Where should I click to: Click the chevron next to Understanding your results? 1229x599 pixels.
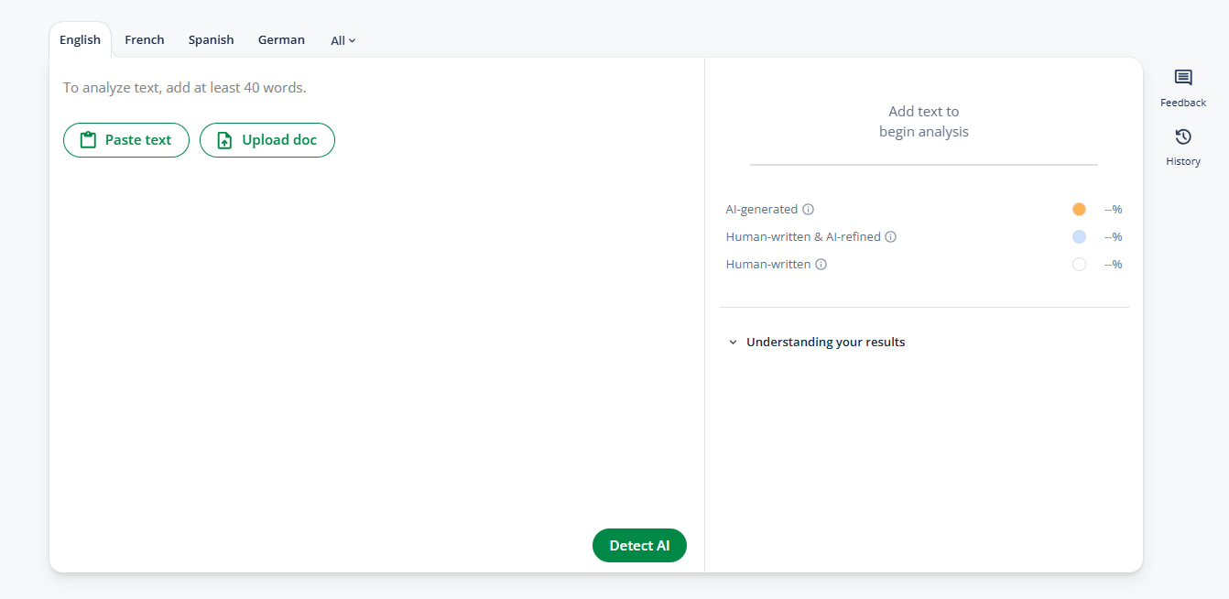[x=732, y=342]
